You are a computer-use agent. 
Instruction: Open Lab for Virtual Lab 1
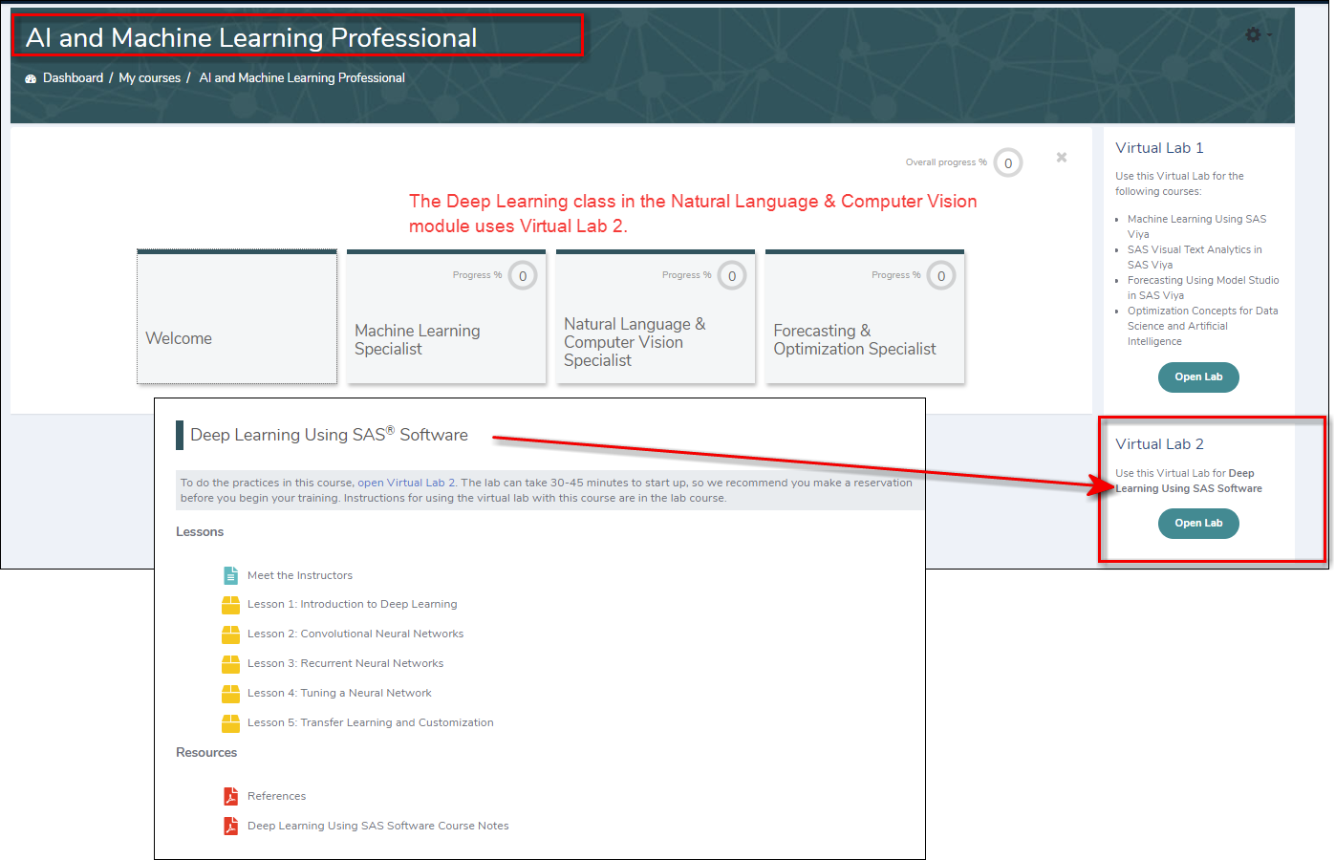tap(1198, 376)
